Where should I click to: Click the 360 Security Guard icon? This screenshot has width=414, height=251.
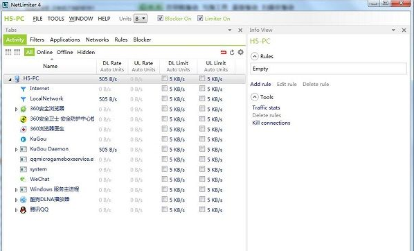tap(24, 119)
